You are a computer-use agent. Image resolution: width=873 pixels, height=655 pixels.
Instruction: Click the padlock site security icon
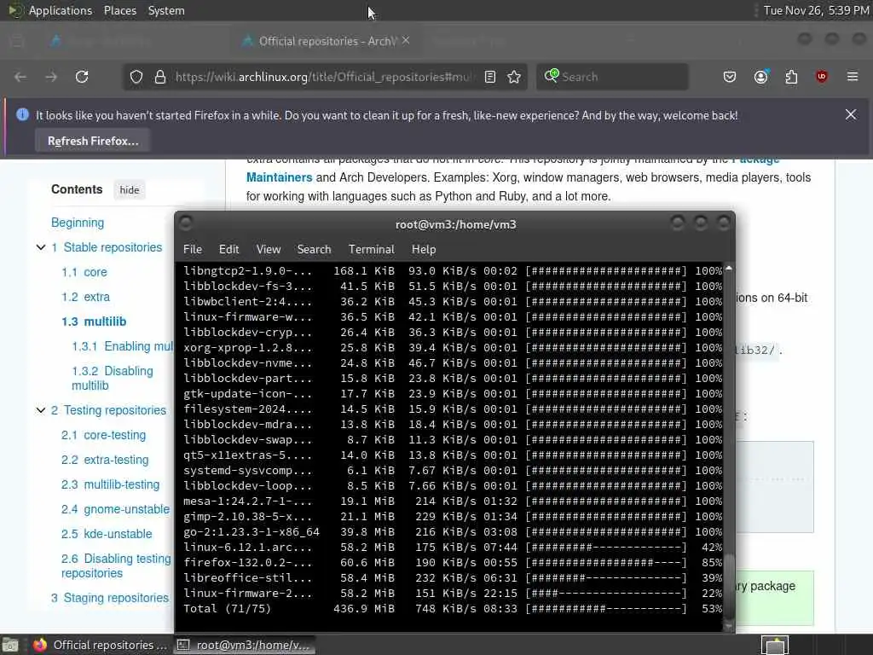(x=160, y=77)
